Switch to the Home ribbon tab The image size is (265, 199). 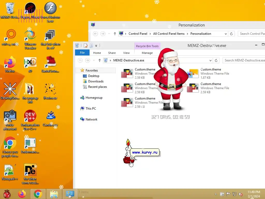97,53
